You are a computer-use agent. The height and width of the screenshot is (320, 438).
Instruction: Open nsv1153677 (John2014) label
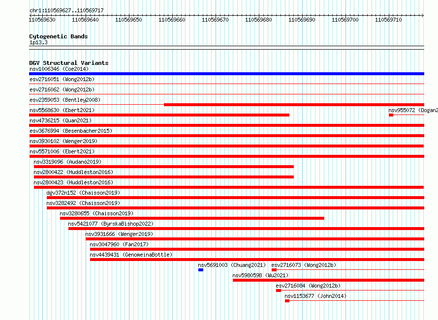315,296
